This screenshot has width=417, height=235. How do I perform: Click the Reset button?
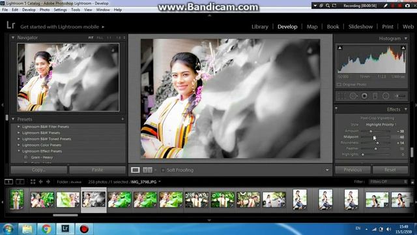tap(390, 170)
